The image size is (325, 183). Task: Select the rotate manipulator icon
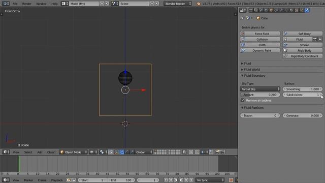(x=127, y=152)
